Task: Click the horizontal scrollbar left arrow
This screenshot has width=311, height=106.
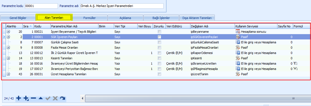Action: point(83,98)
